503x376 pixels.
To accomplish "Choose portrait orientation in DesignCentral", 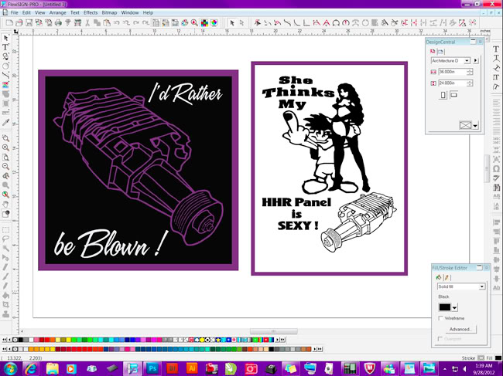I will [x=443, y=95].
